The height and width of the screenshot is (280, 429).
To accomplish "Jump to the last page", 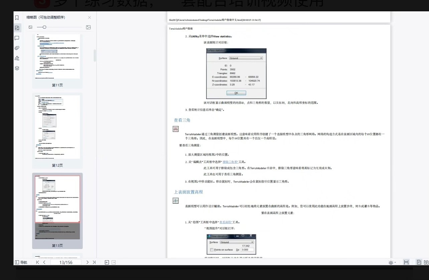I will click(x=94, y=262).
